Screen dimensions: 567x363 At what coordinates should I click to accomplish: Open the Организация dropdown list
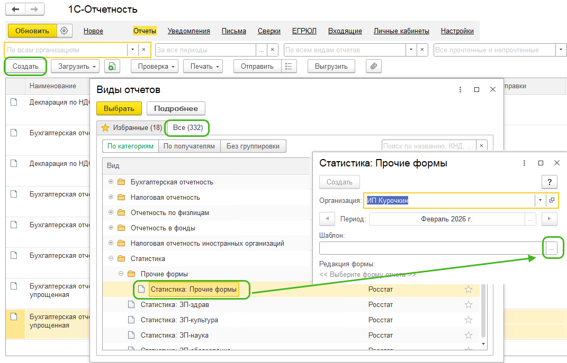point(539,200)
